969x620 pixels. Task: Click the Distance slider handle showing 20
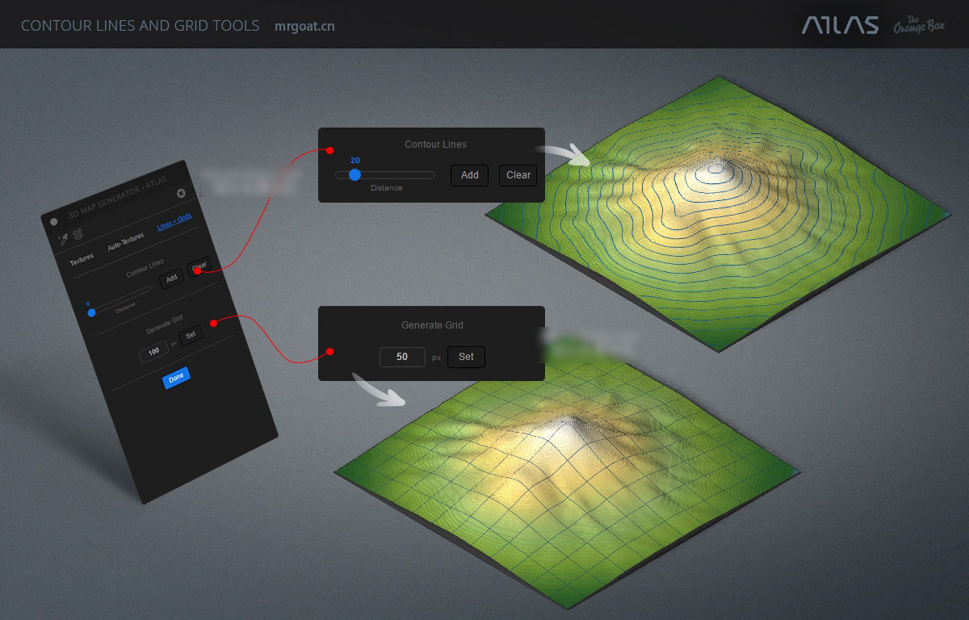point(354,174)
